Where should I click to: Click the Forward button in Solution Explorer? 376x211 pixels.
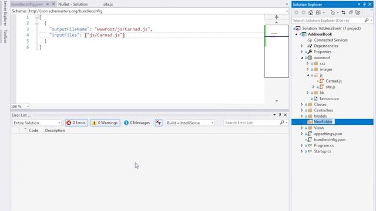304,12
